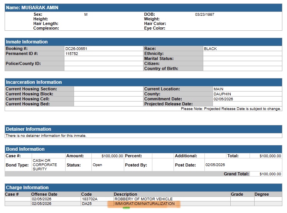Click the ROBBERY OF MOTOR VEHICLE description
287x213 pixels.
(x=143, y=199)
